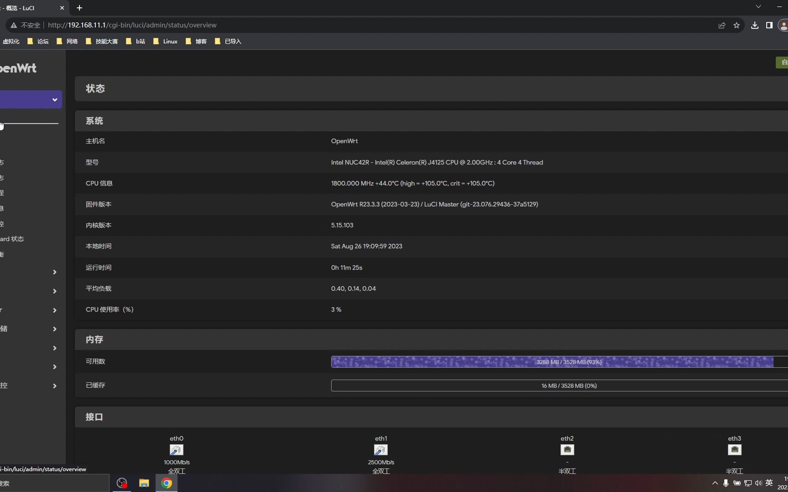
Task: Click the 运行时间 row label
Action: coord(98,268)
